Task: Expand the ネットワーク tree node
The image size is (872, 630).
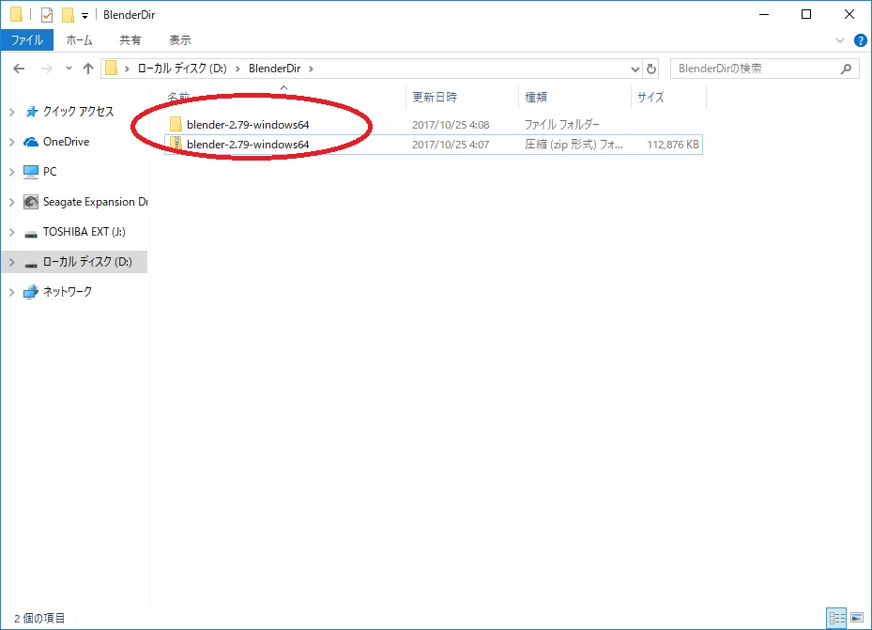Action: [x=11, y=292]
